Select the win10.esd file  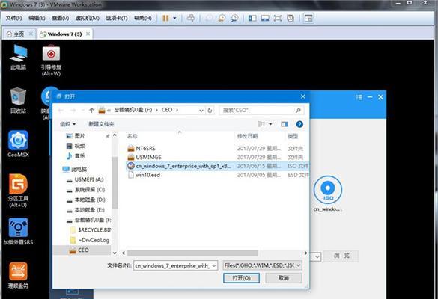[x=147, y=175]
